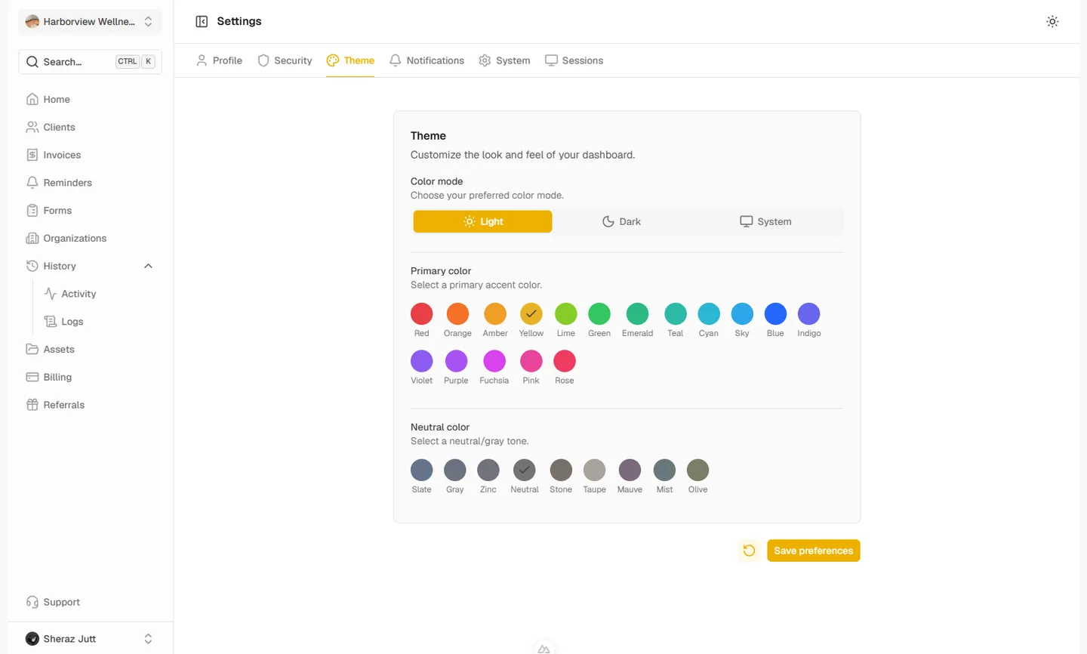Select the Light color mode
Viewport: 1087px width, 654px height.
pyautogui.click(x=482, y=221)
